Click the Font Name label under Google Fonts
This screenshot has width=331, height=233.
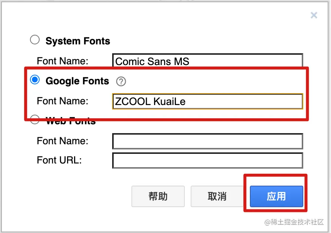[62, 101]
